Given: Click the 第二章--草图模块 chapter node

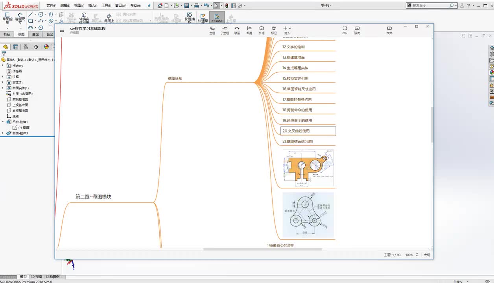Looking at the screenshot, I should point(93,197).
